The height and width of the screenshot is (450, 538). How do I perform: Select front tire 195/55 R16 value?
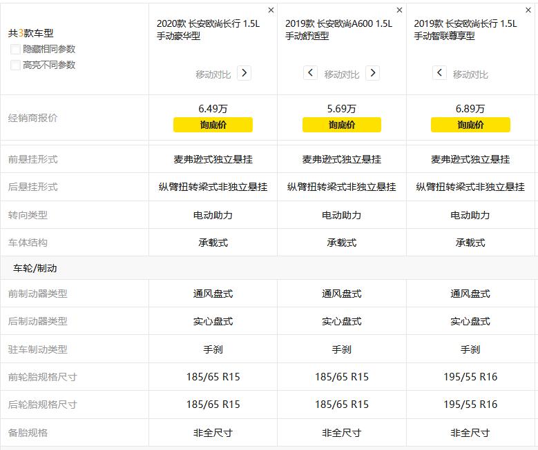point(470,377)
